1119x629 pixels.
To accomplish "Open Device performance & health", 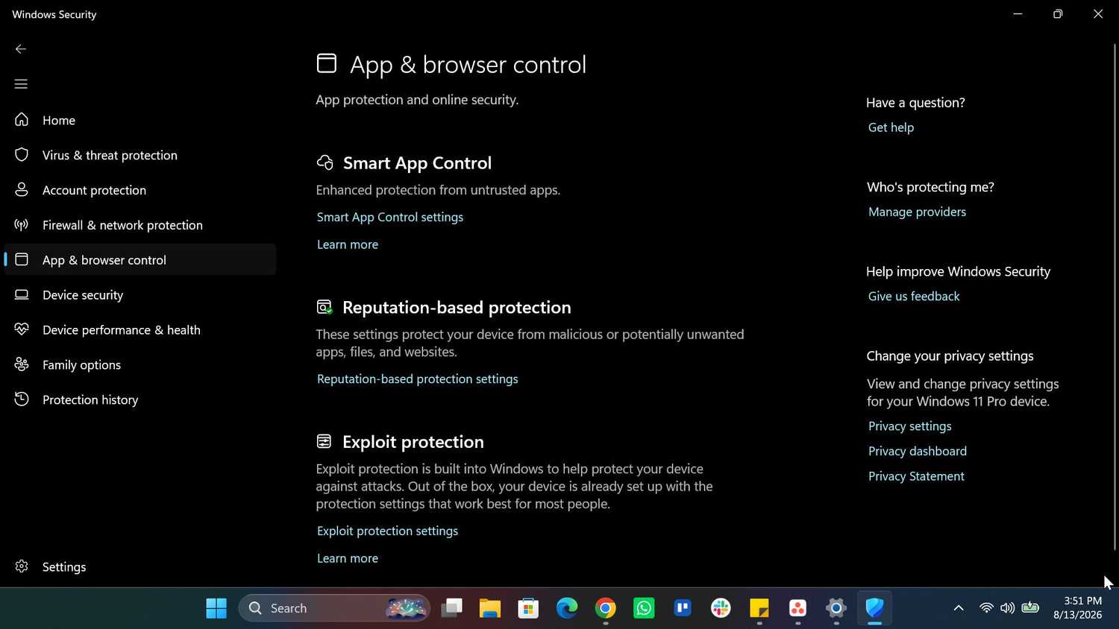I will 140,329.
